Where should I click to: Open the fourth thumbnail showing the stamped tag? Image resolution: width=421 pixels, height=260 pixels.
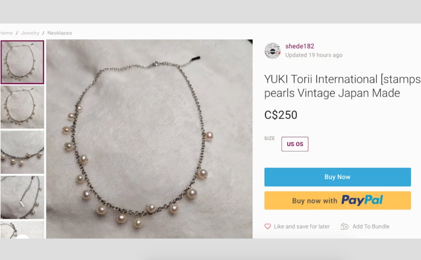click(22, 197)
